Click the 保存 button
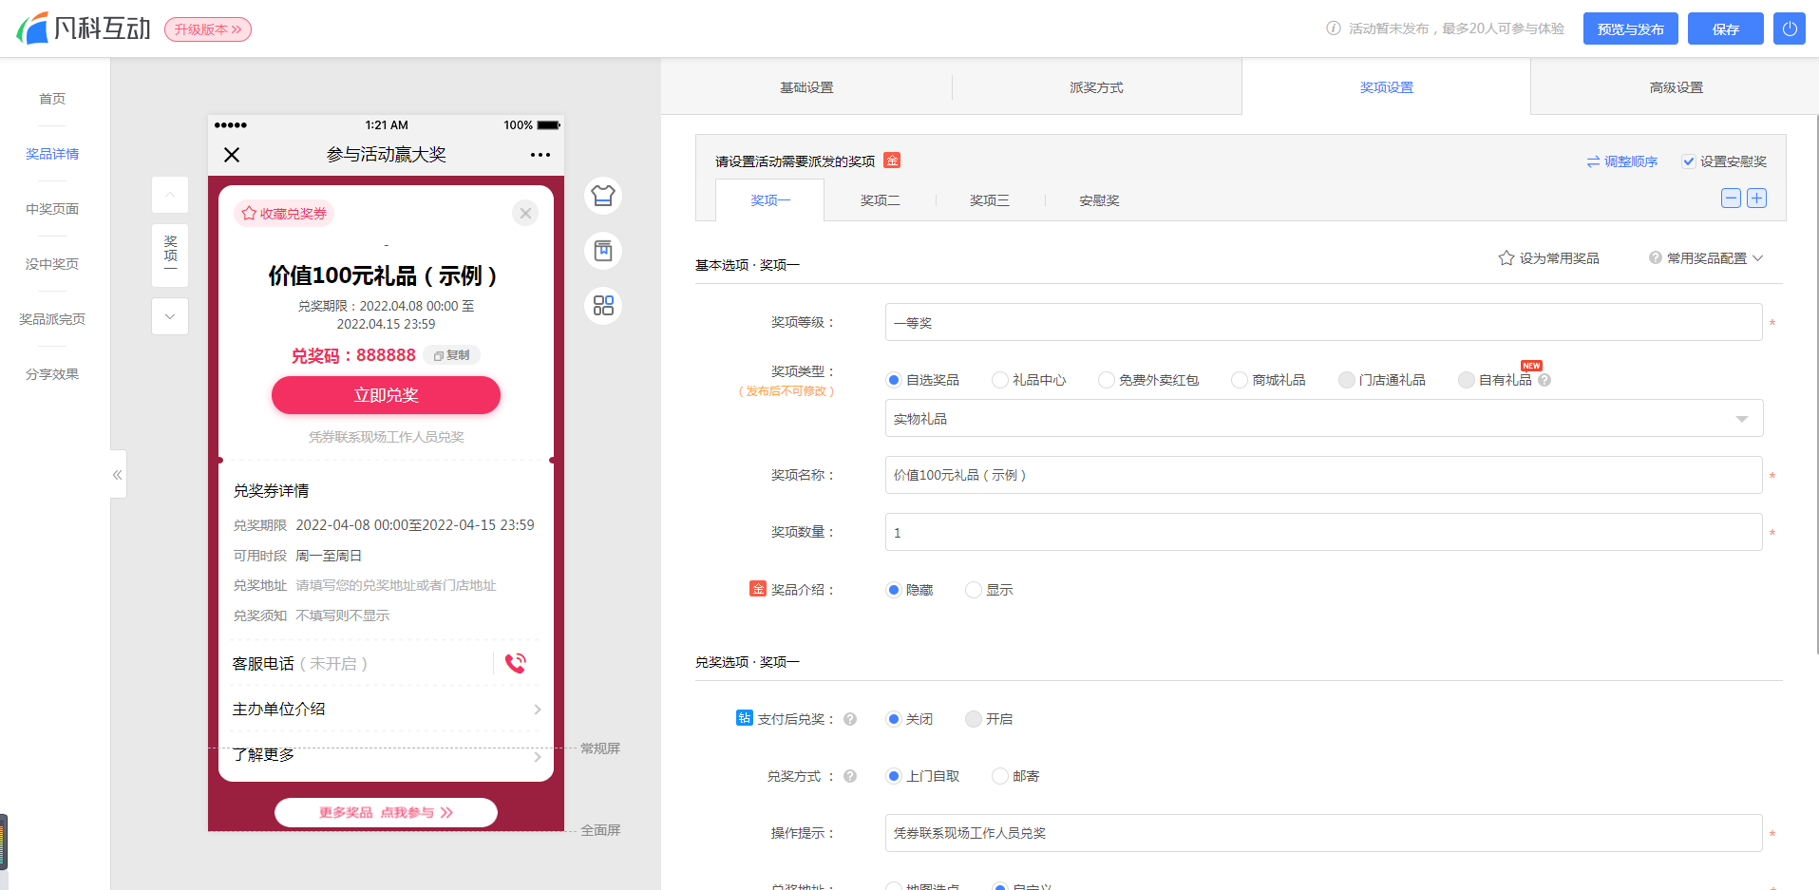 [1725, 28]
